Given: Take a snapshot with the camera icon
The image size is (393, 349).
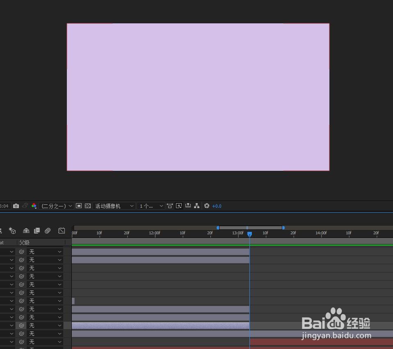Looking at the screenshot, I should 16,206.
